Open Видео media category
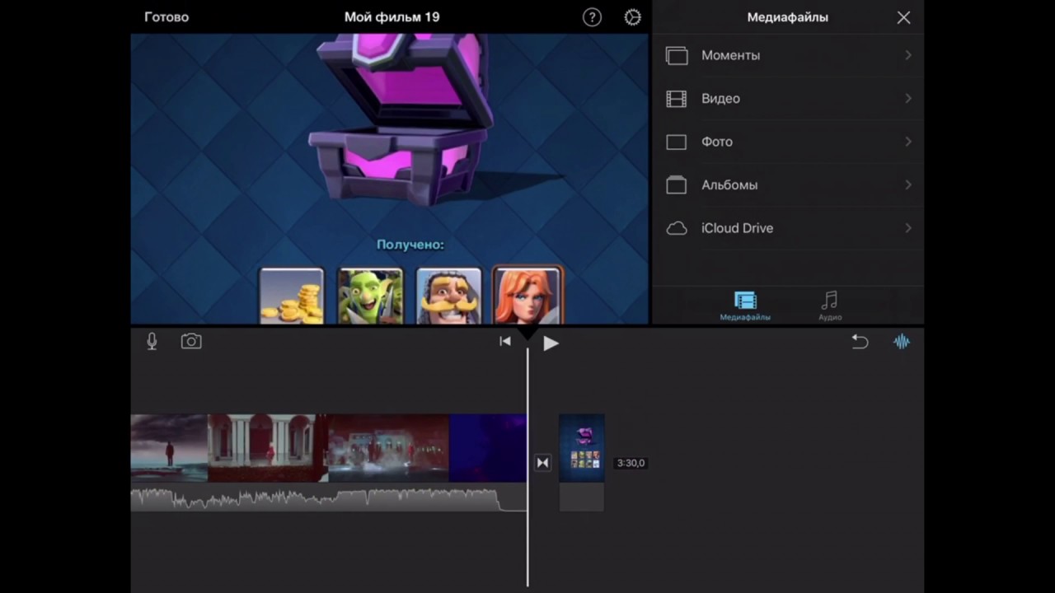Viewport: 1055px width, 593px height. [788, 99]
